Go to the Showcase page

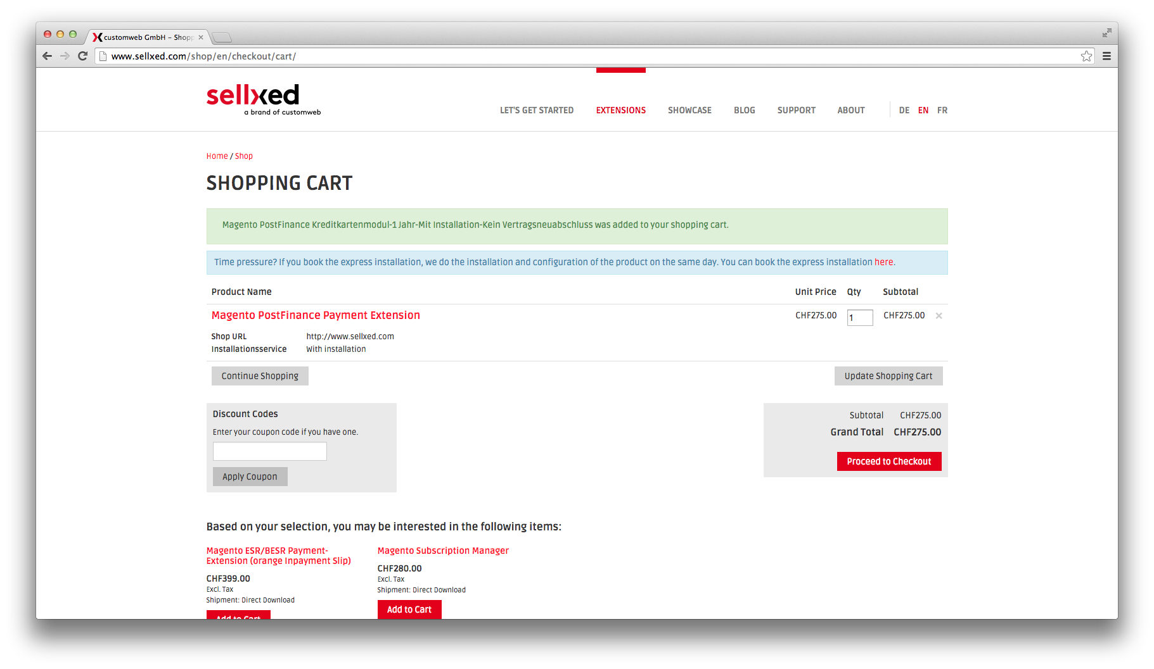coord(689,110)
